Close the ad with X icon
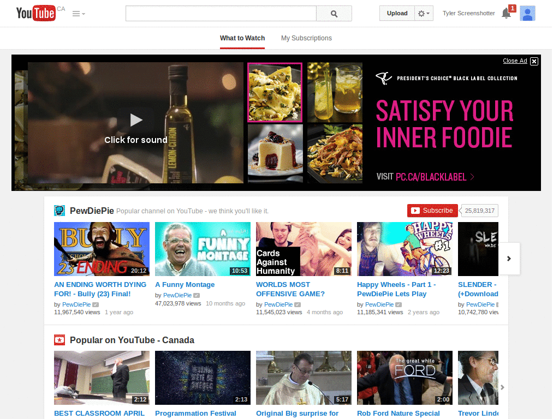The height and width of the screenshot is (419, 559). 534,61
